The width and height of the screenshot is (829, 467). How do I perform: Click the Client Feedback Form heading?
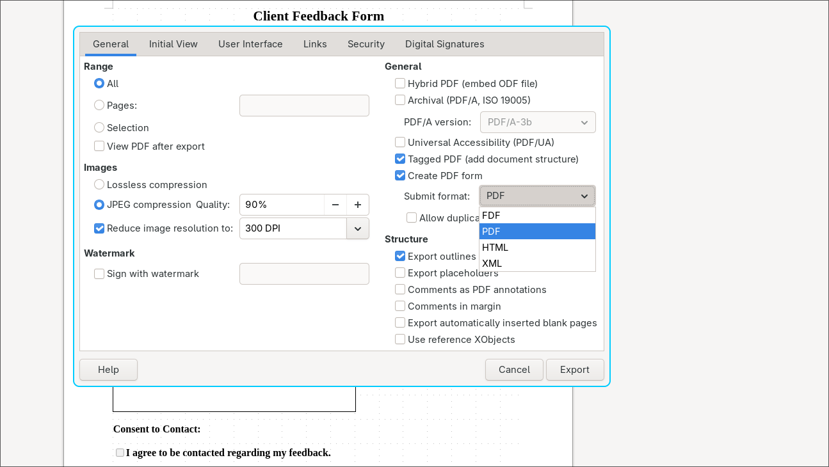pos(319,16)
